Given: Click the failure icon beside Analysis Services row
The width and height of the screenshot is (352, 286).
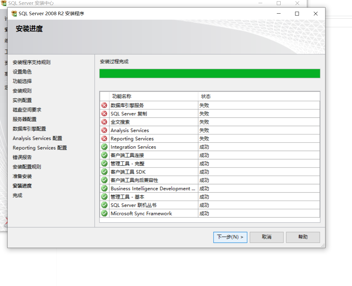Looking at the screenshot, I should pos(104,130).
